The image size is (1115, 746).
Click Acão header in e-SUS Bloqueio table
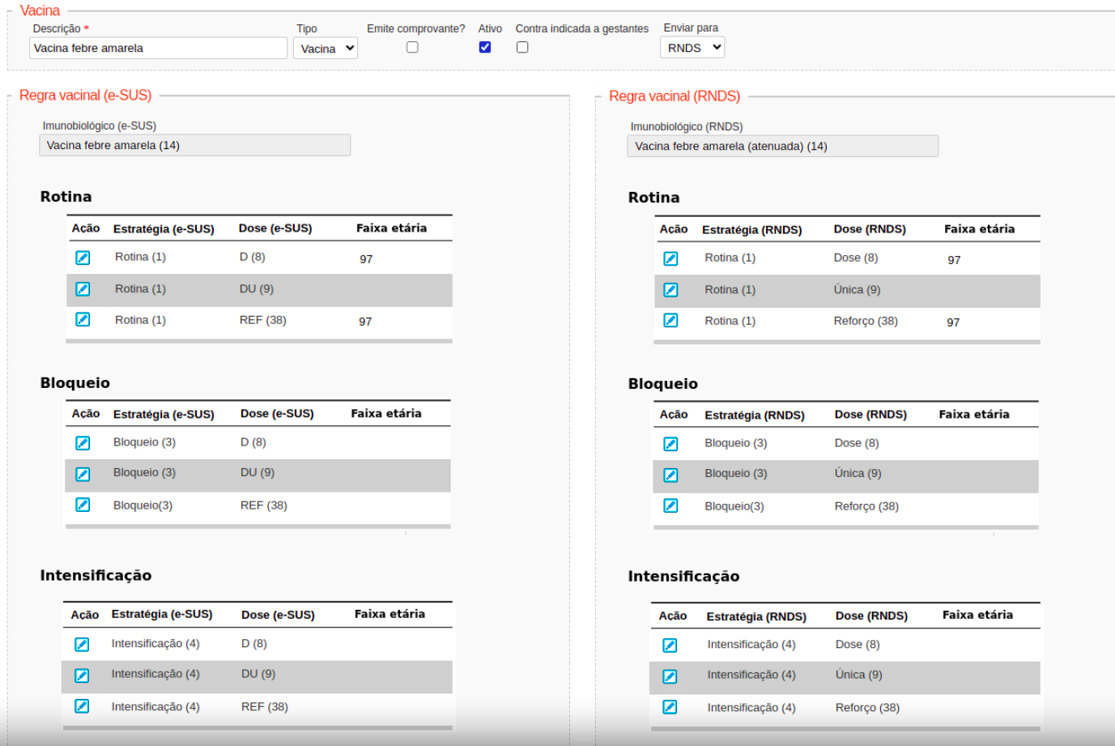click(x=85, y=414)
